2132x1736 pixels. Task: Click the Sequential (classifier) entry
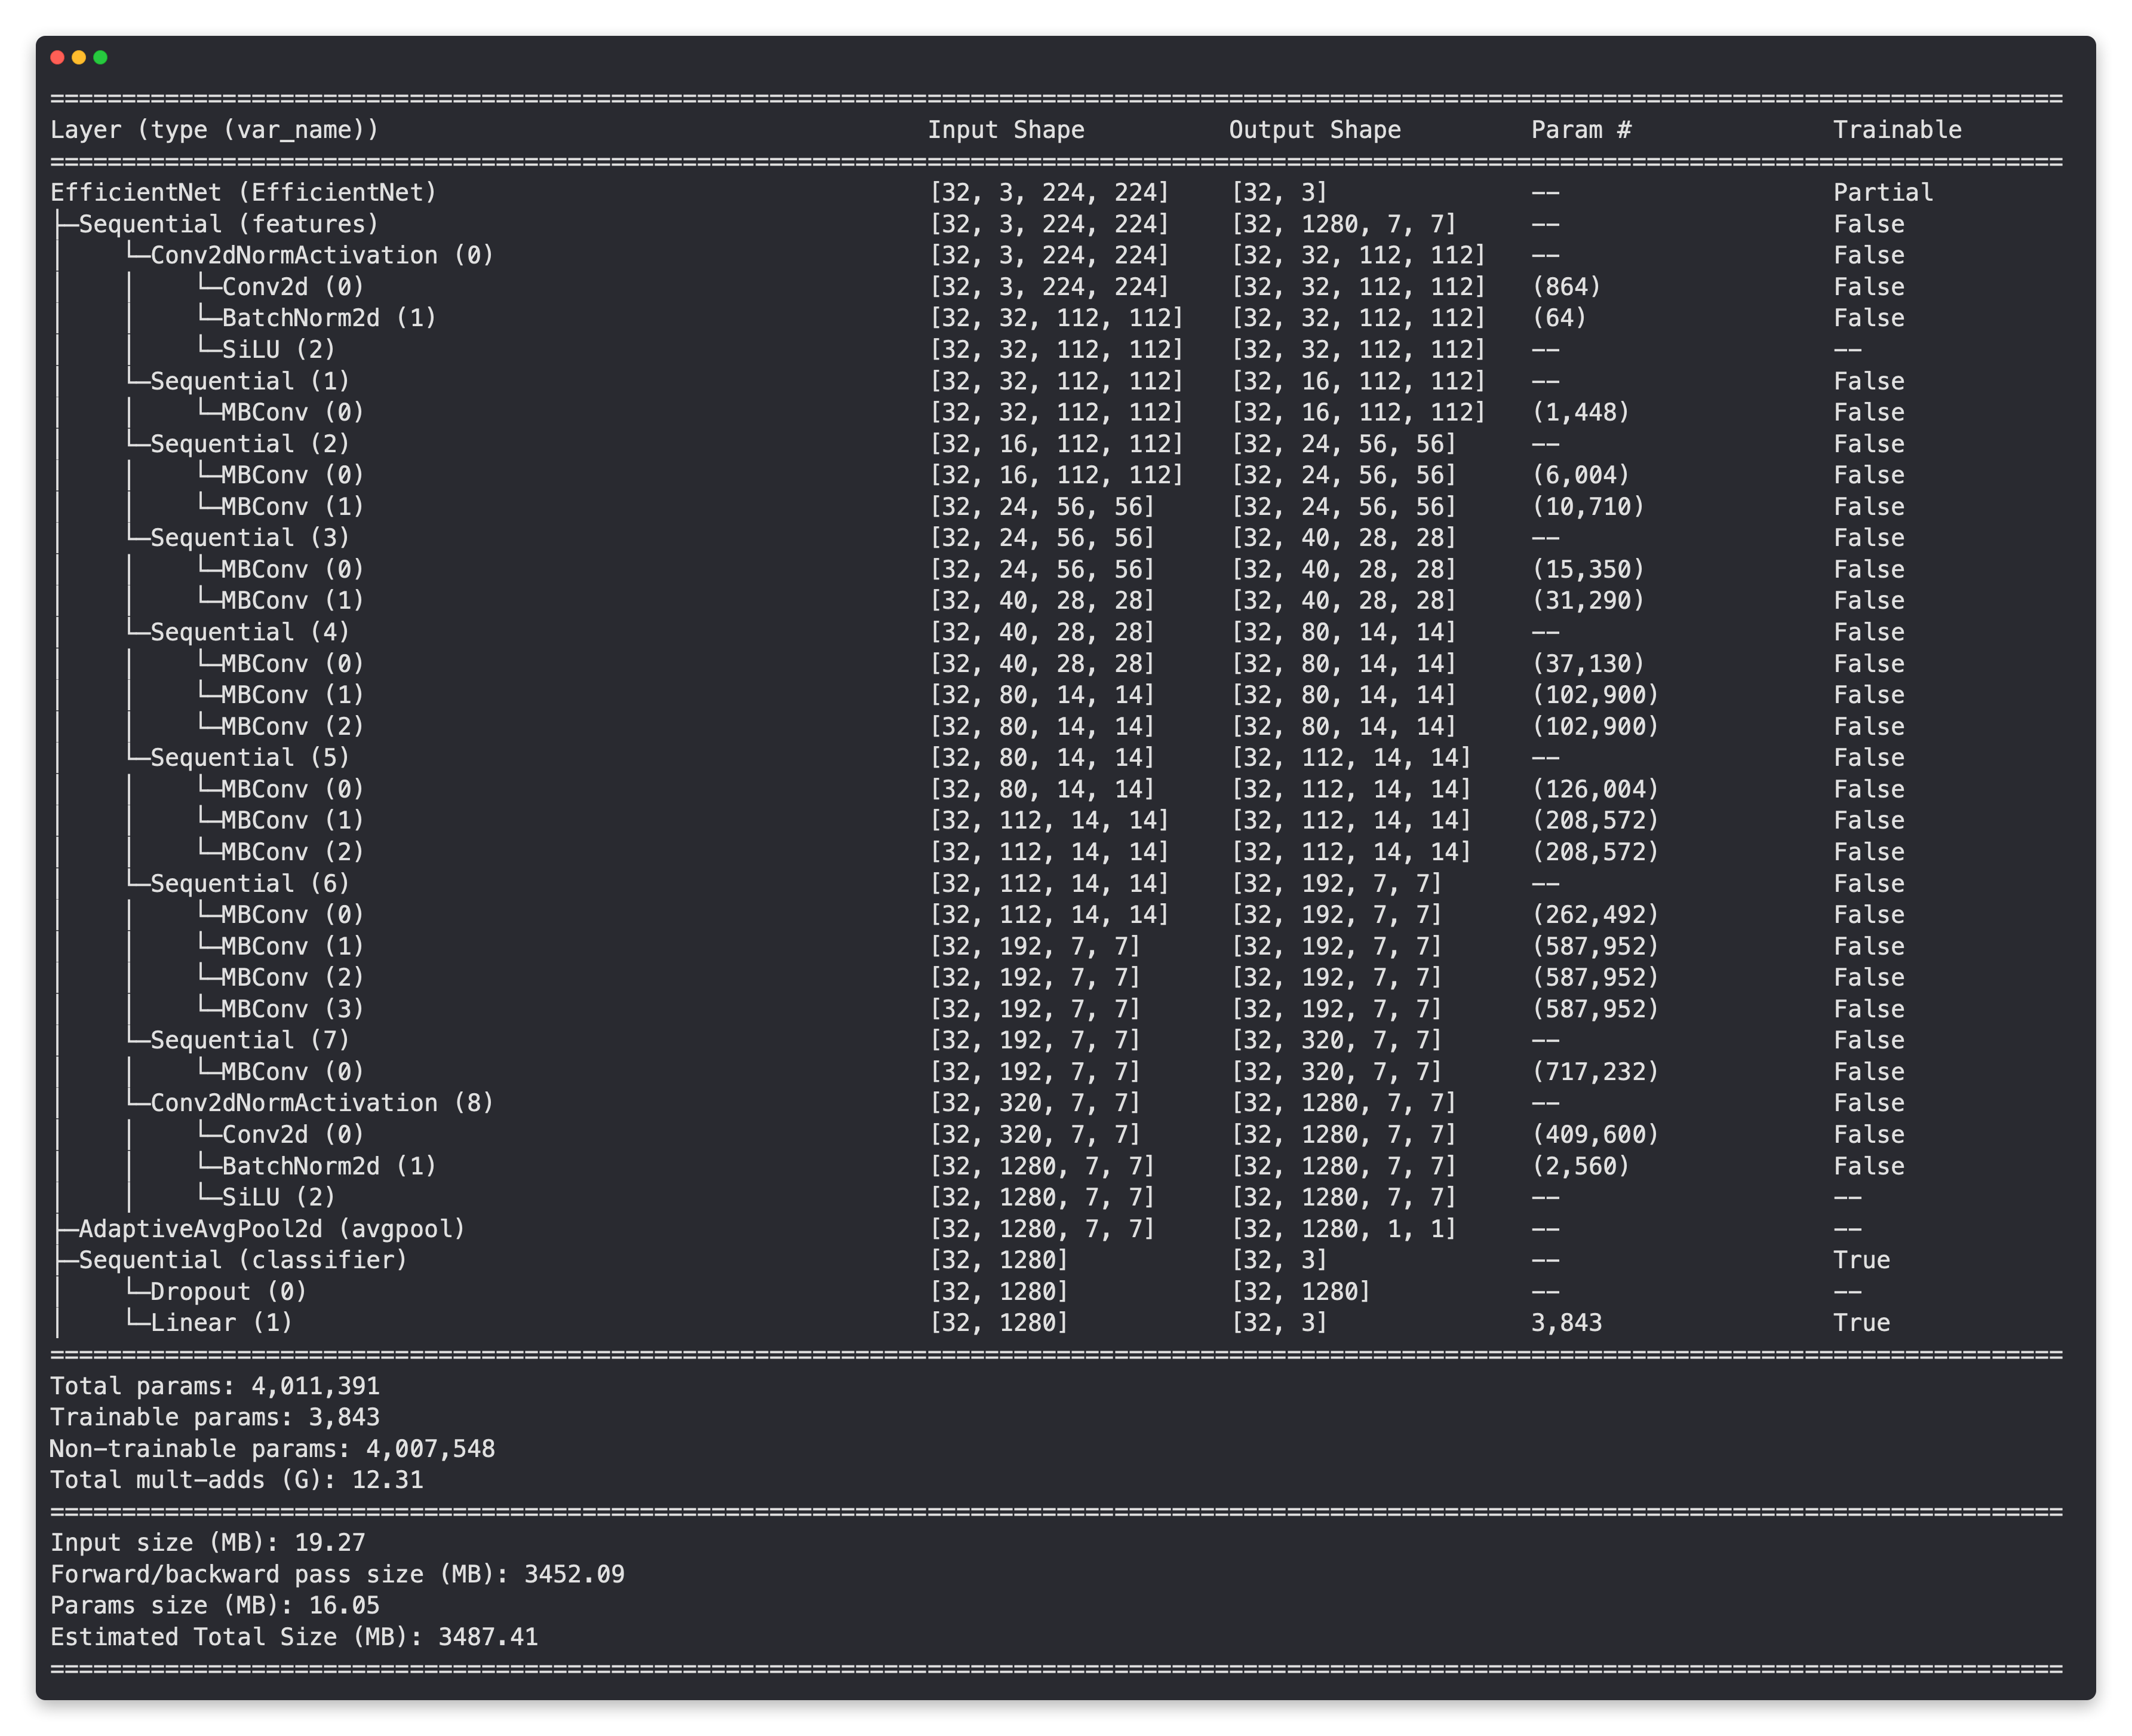point(243,1260)
